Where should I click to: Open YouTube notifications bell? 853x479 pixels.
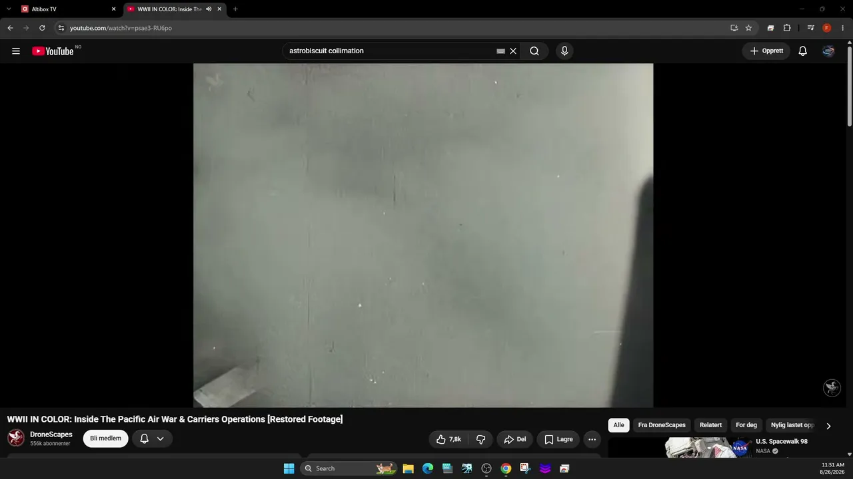[803, 51]
